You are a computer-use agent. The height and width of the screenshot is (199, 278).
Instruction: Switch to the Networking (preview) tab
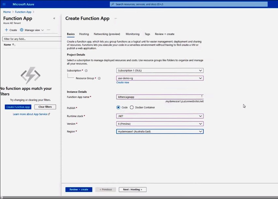[x=107, y=34]
